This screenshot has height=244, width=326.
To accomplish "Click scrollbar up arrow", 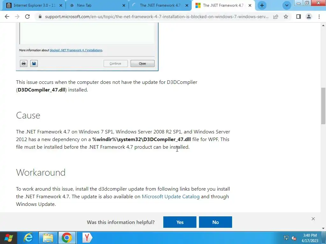I will coord(323,25).
